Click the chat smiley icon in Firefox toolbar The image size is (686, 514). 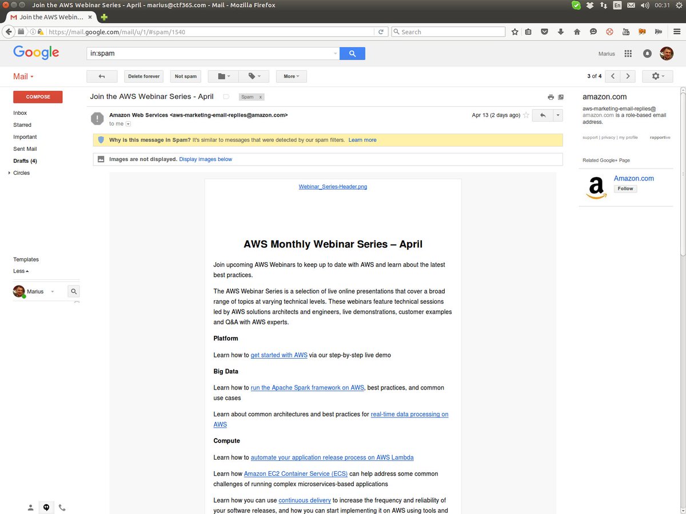click(593, 32)
